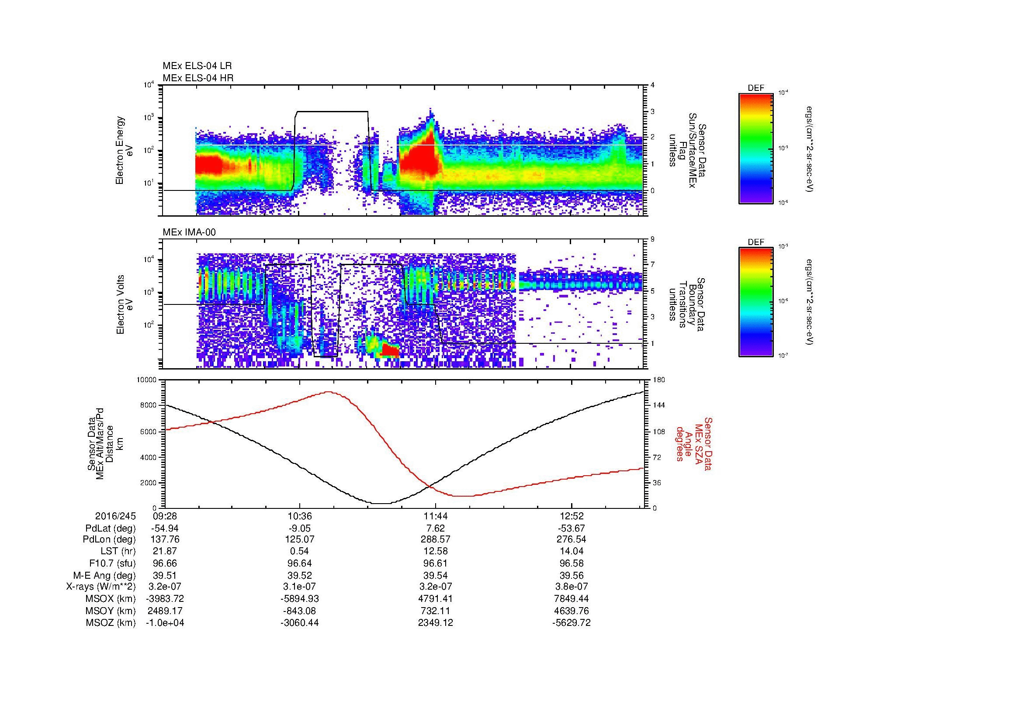This screenshot has height=722, width=1022.
Task: Click the 12:52 time tick label
Action: (x=571, y=516)
